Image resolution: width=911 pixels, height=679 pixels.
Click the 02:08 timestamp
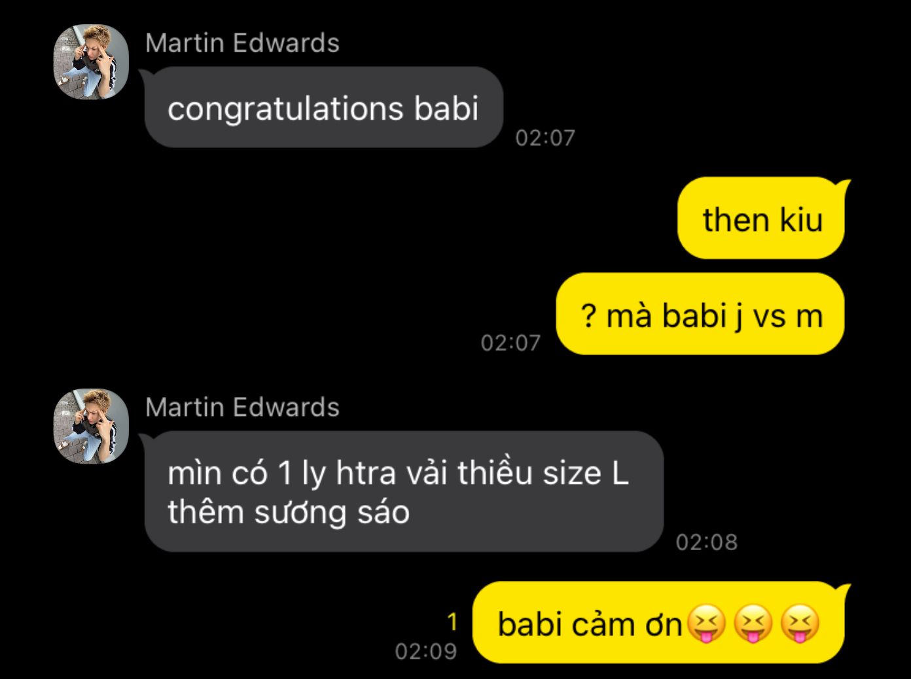coord(707,542)
